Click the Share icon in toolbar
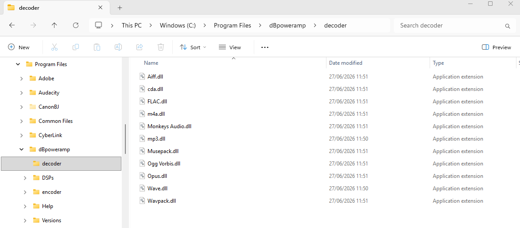The image size is (520, 228). 139,47
